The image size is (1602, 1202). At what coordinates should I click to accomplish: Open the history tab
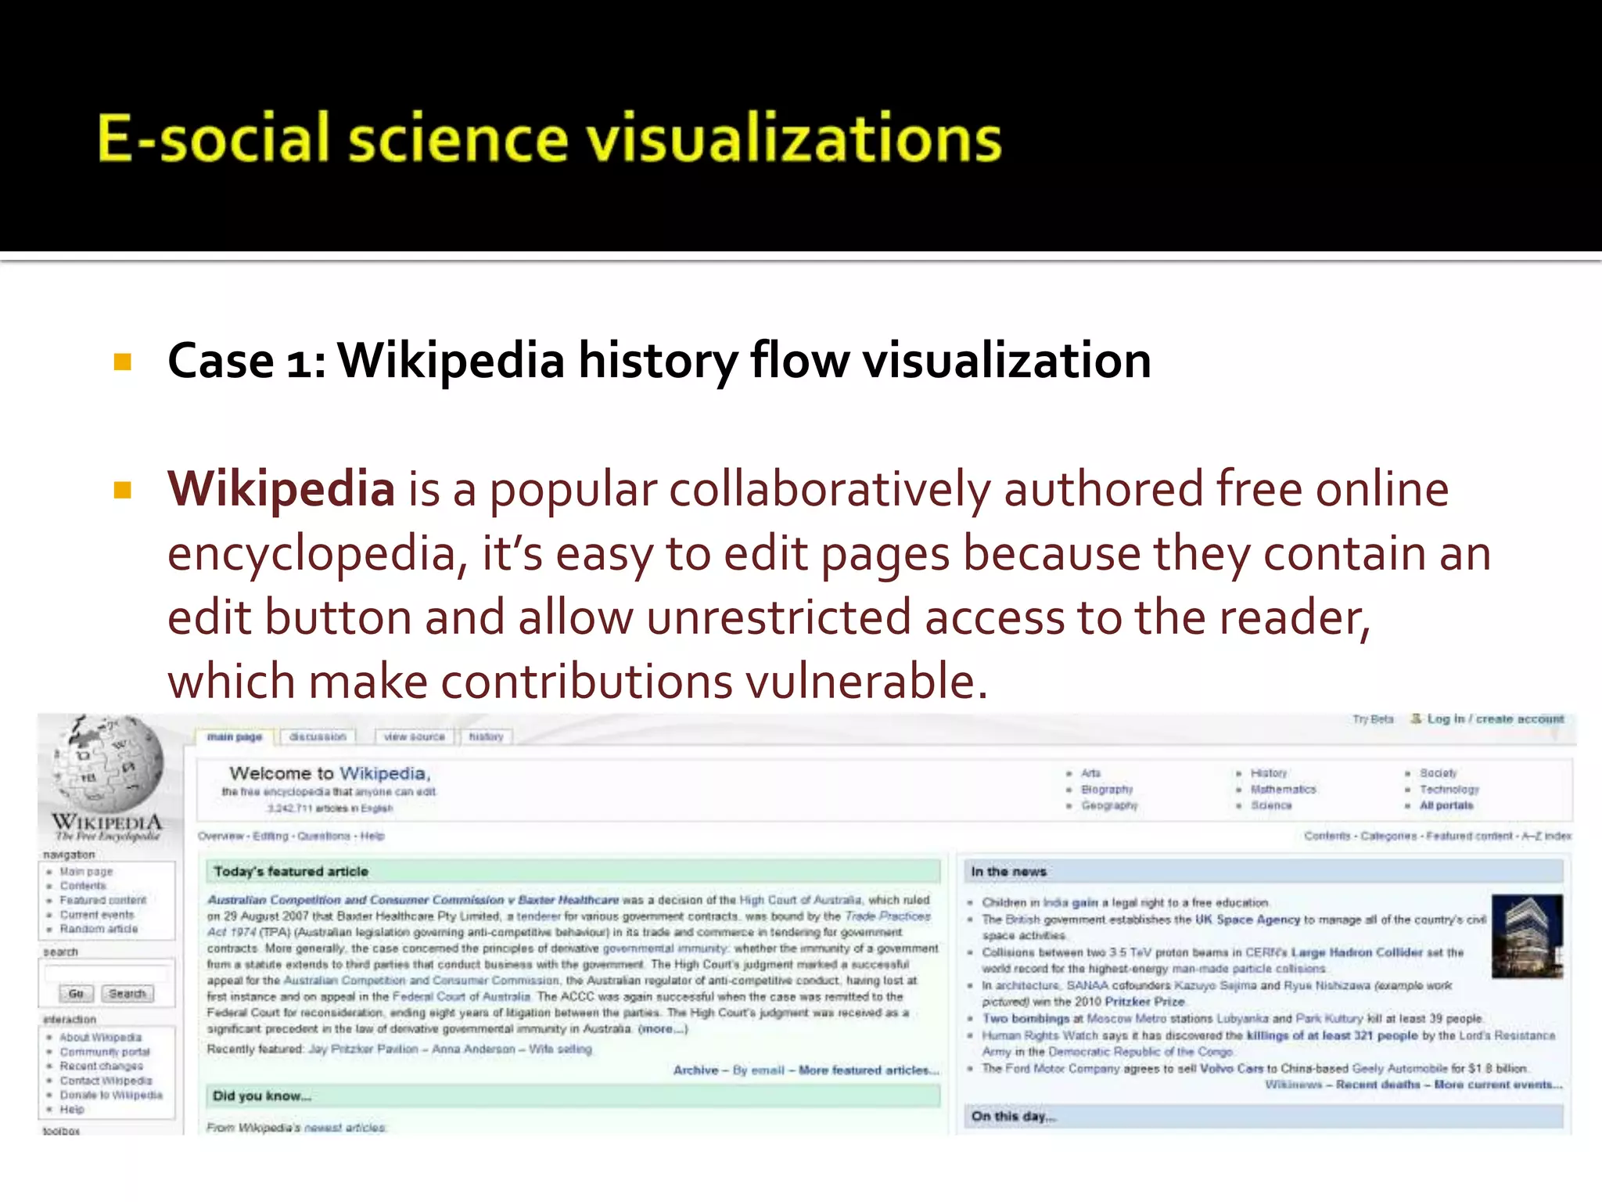pos(486,736)
